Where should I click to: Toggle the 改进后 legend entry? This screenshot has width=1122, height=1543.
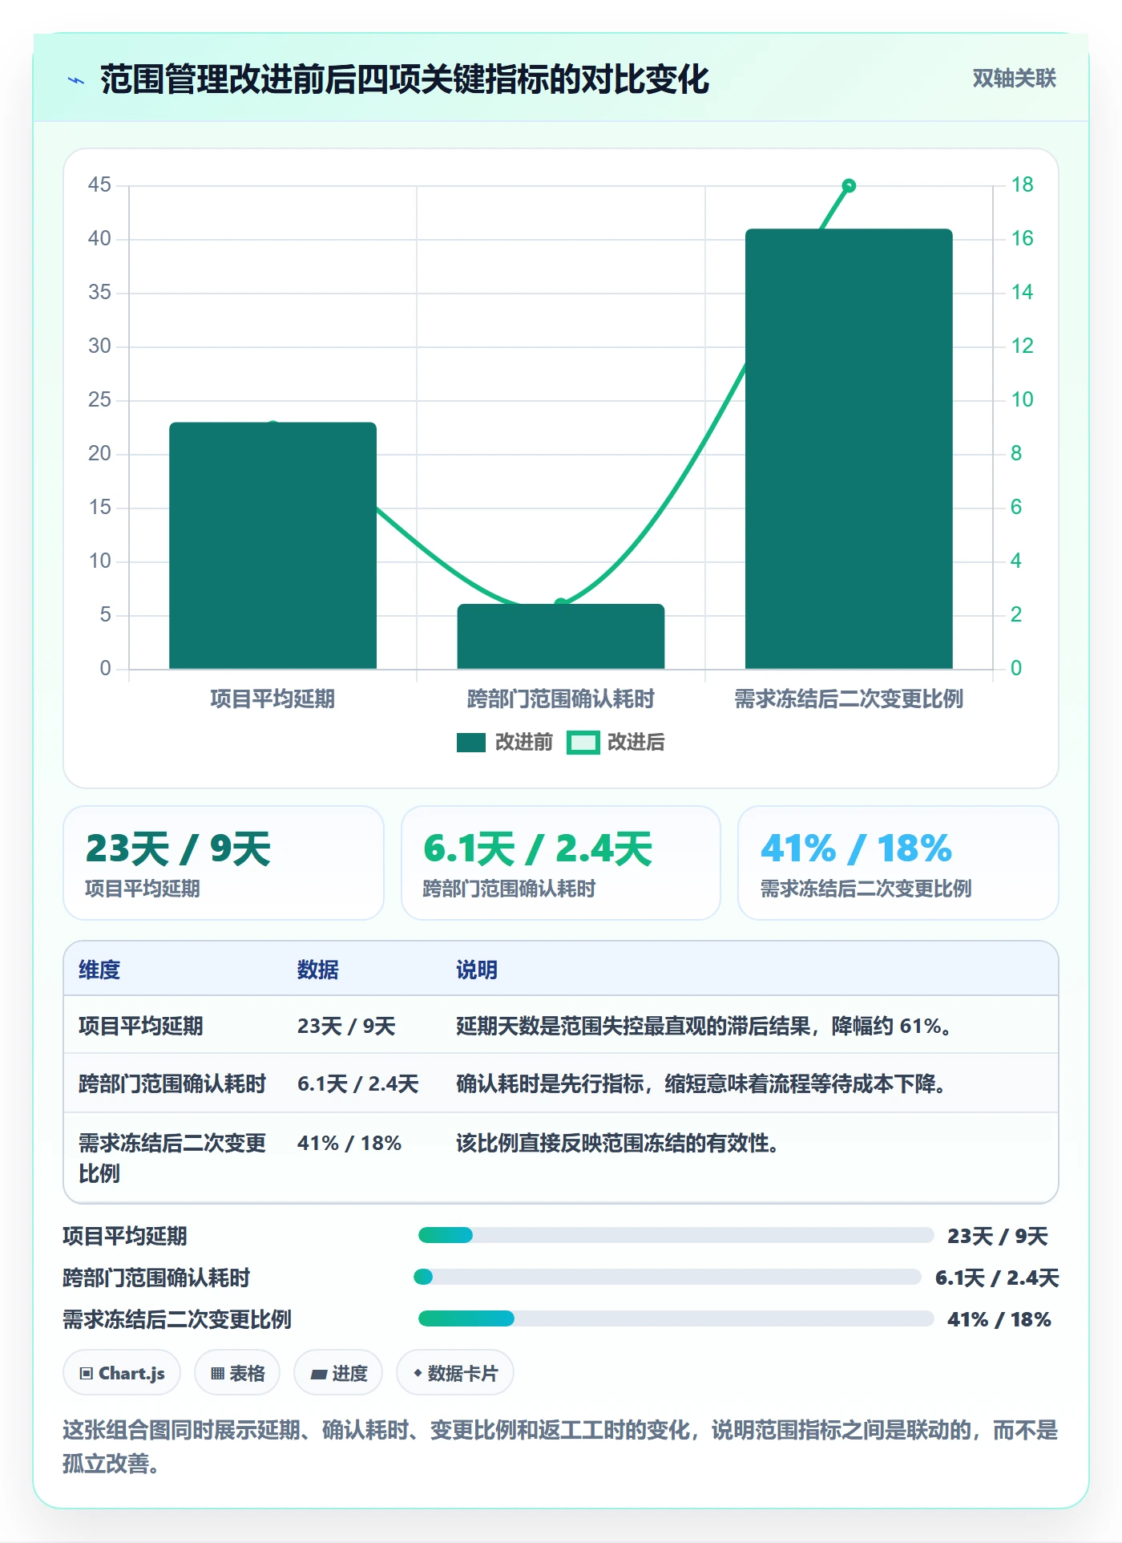615,742
